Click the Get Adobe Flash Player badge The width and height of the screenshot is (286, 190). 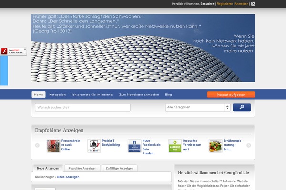tap(13, 51)
